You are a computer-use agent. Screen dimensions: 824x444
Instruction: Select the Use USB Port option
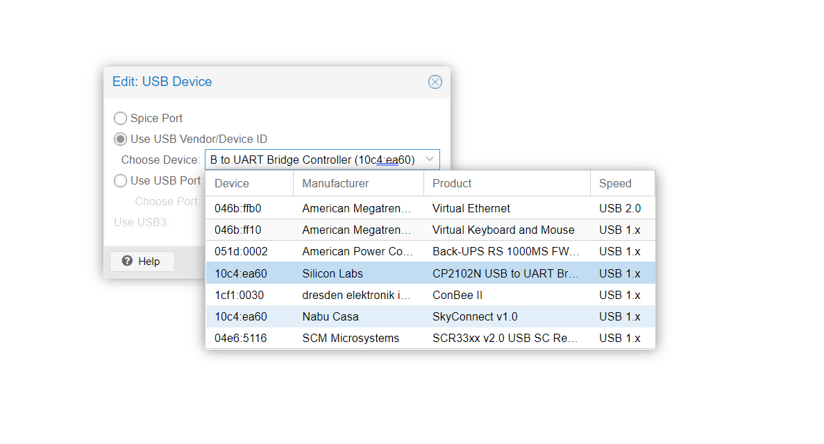click(119, 180)
